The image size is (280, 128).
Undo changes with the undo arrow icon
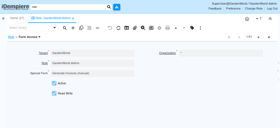point(110,28)
